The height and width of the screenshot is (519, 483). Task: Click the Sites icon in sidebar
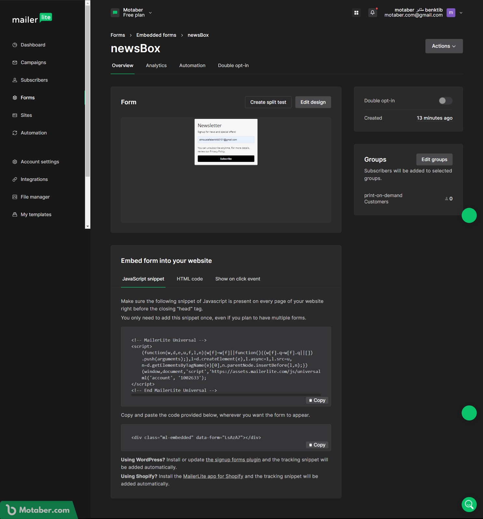(15, 115)
